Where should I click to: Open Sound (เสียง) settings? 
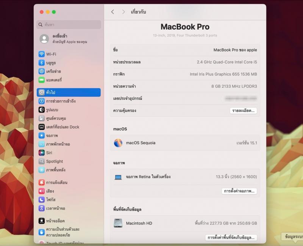pyautogui.click(x=69, y=191)
